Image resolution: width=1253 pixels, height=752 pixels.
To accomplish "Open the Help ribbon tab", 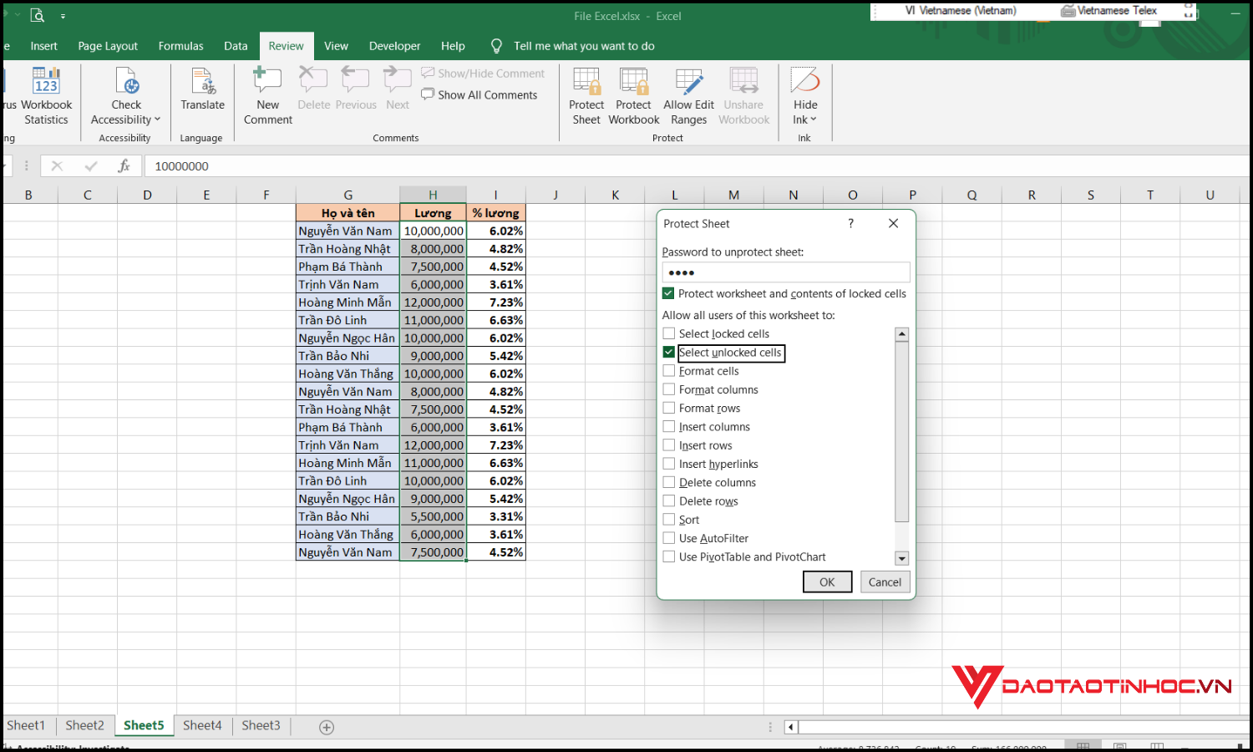I will tap(453, 46).
